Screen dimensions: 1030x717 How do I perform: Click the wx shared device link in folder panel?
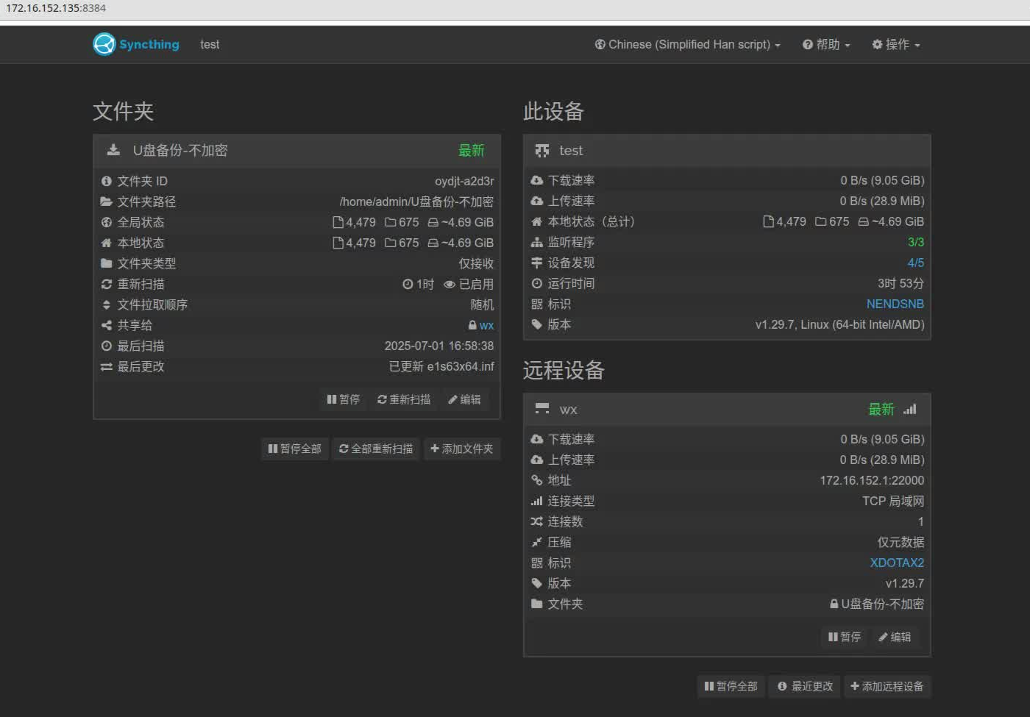click(486, 326)
